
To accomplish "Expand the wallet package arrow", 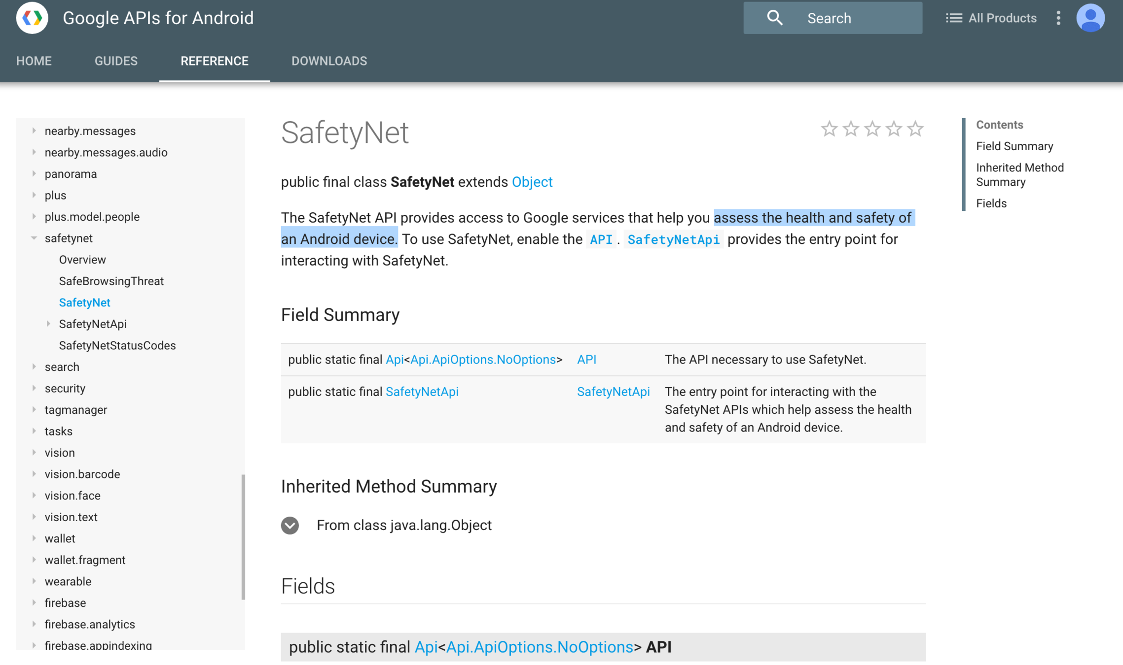I will [x=34, y=538].
